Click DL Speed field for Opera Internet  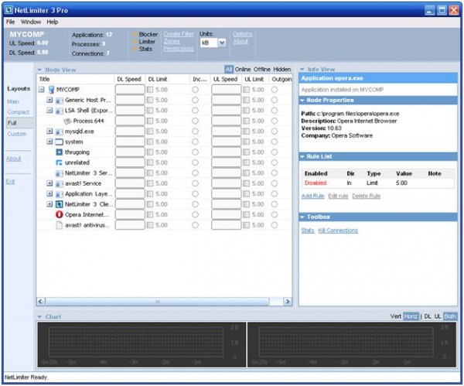pyautogui.click(x=130, y=214)
